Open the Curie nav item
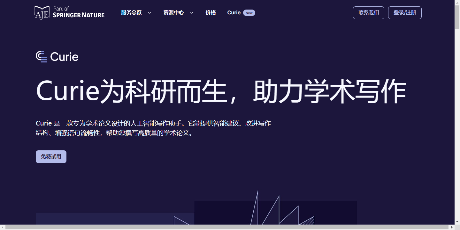 click(x=234, y=13)
